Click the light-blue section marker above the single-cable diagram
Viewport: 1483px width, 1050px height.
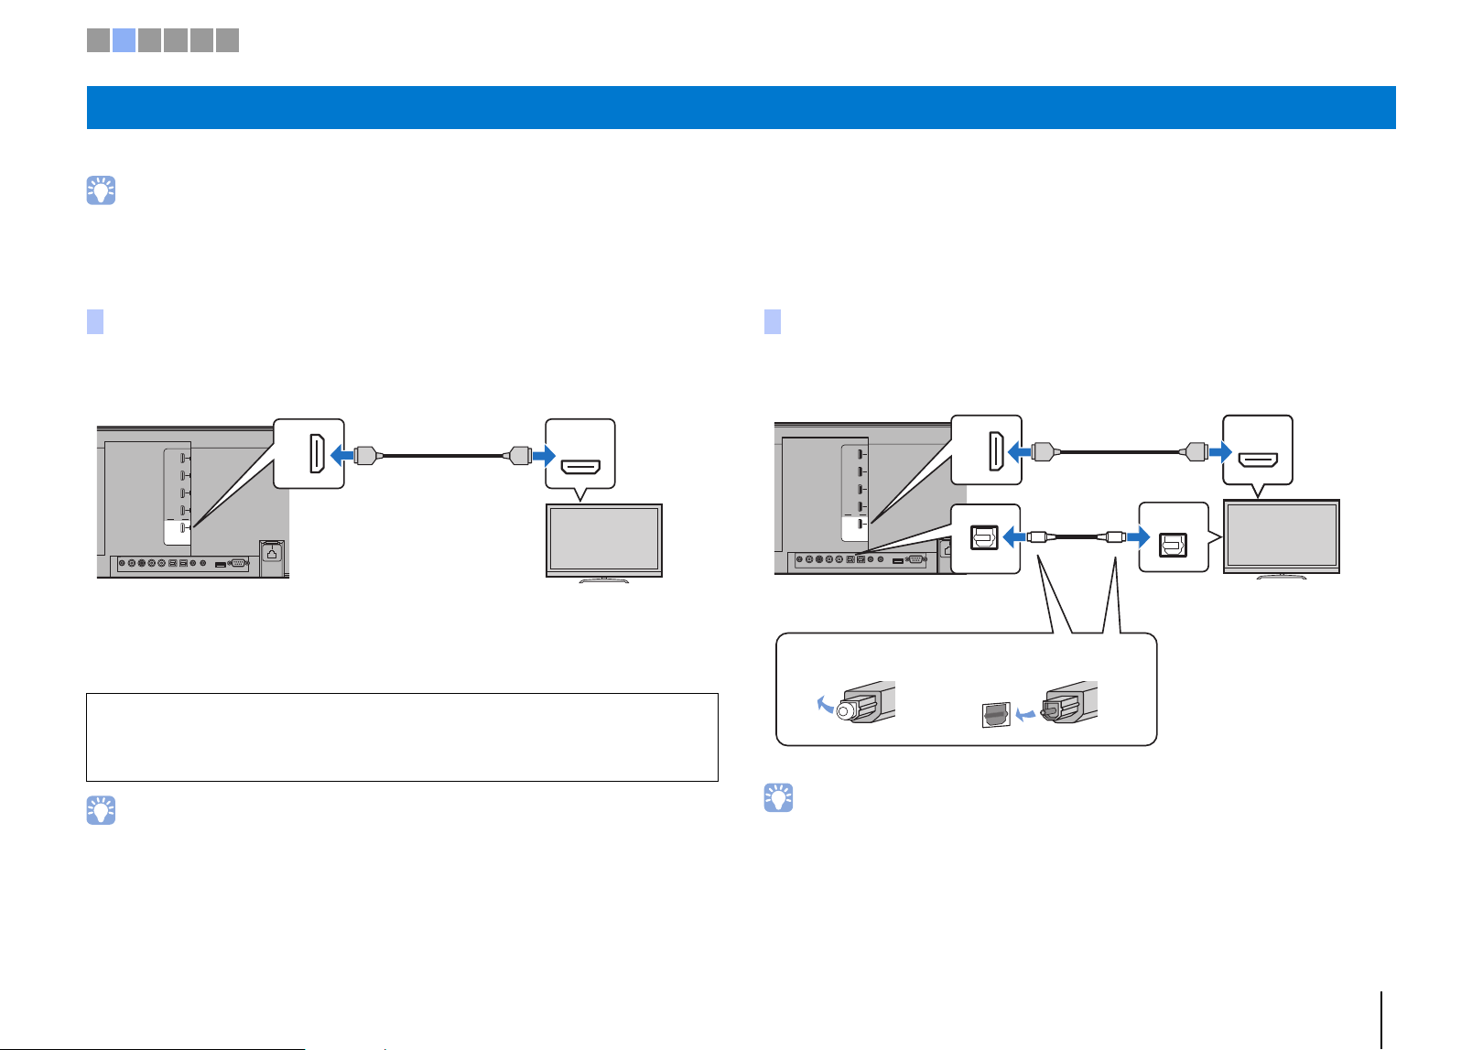(95, 321)
